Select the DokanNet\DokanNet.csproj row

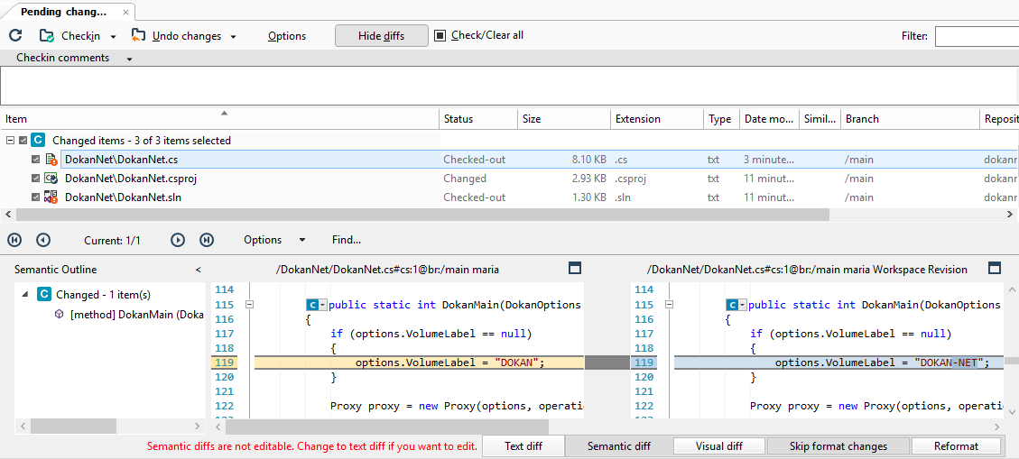(509, 178)
